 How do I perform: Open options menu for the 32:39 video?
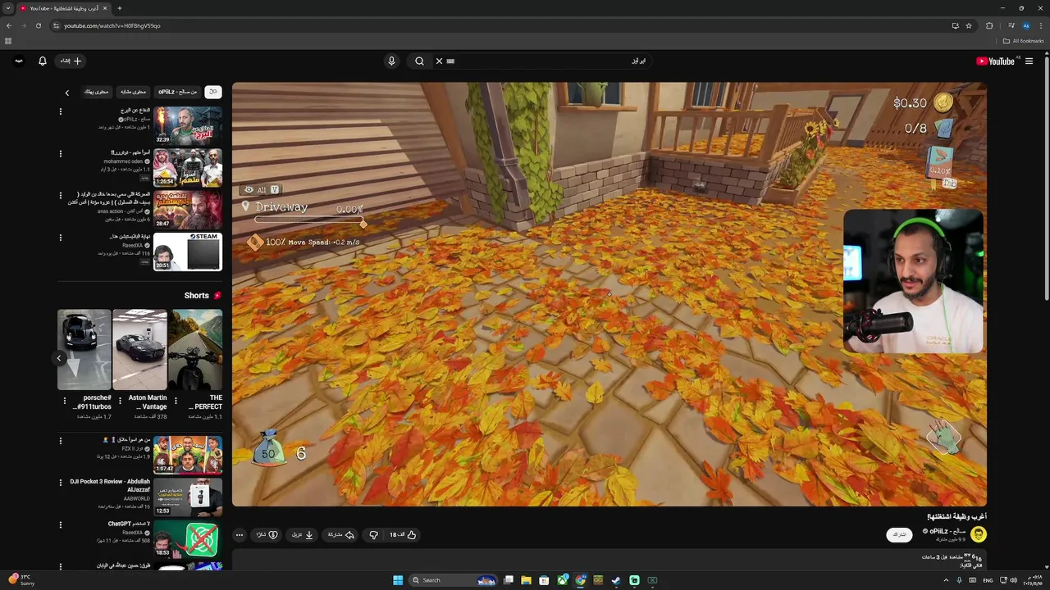tap(60, 111)
